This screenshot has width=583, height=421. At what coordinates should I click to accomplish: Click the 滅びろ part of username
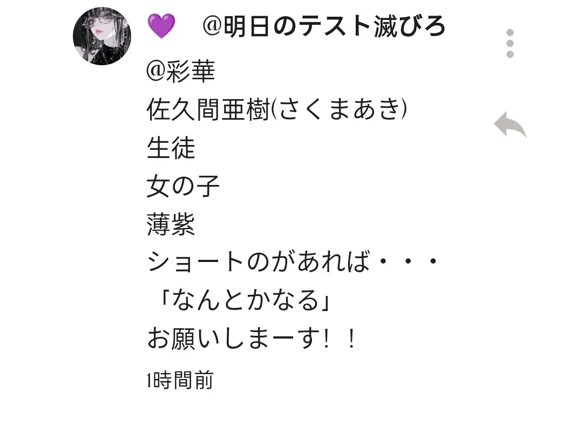(409, 26)
